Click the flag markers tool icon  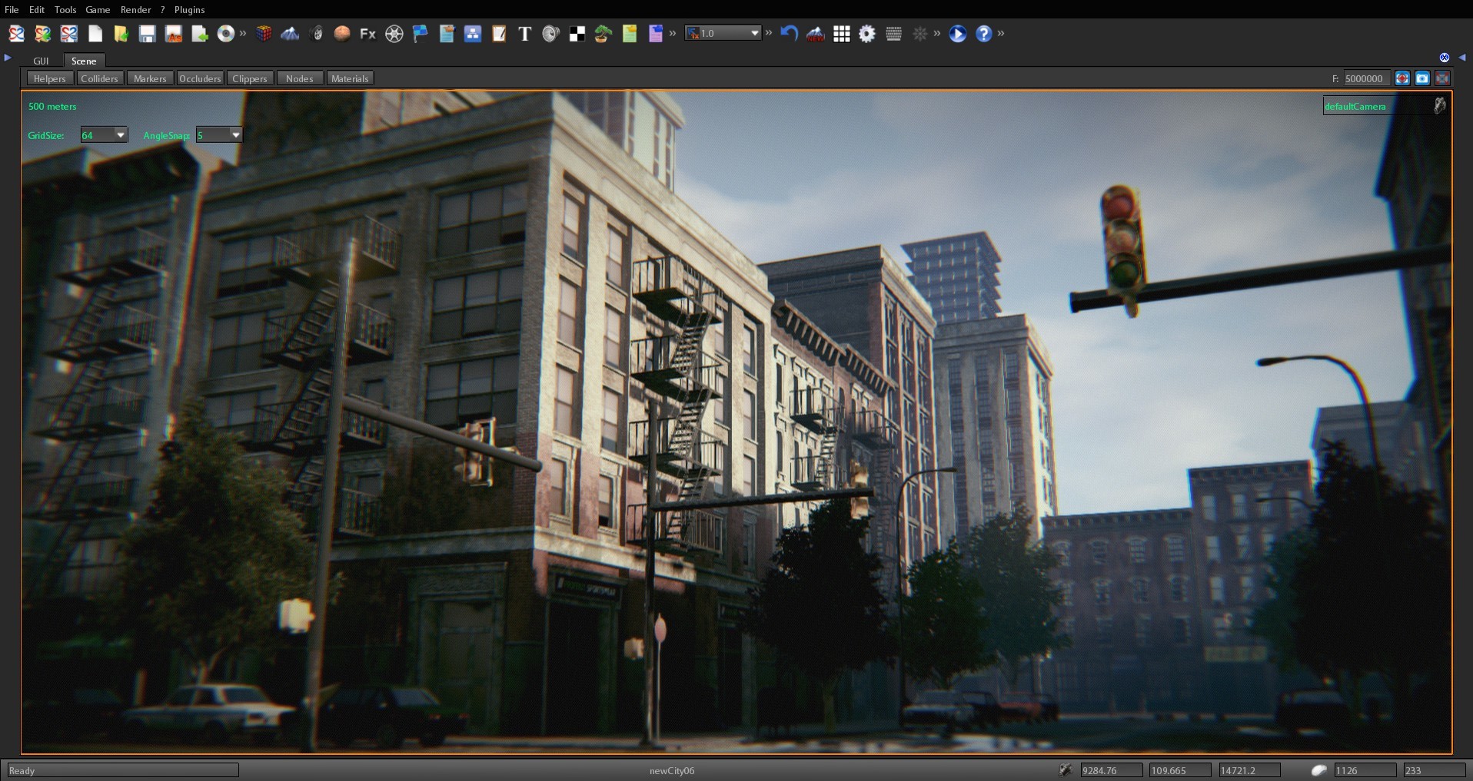pyautogui.click(x=420, y=34)
